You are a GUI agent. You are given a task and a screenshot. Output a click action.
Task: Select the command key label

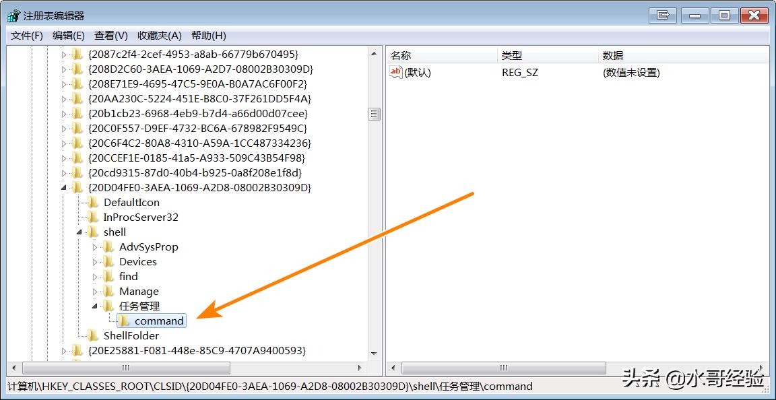tap(159, 321)
